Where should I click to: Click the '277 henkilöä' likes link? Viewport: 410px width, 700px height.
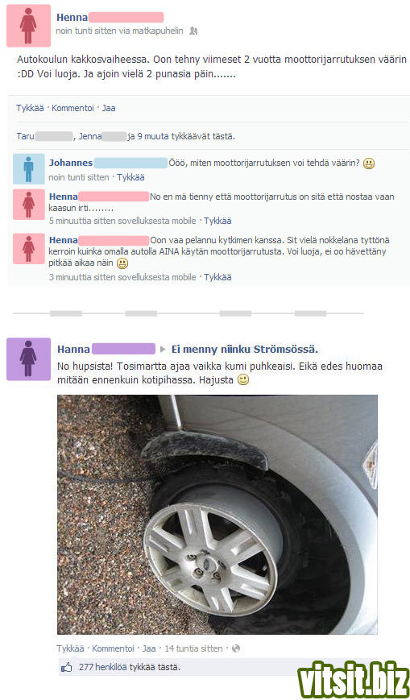[x=103, y=668]
